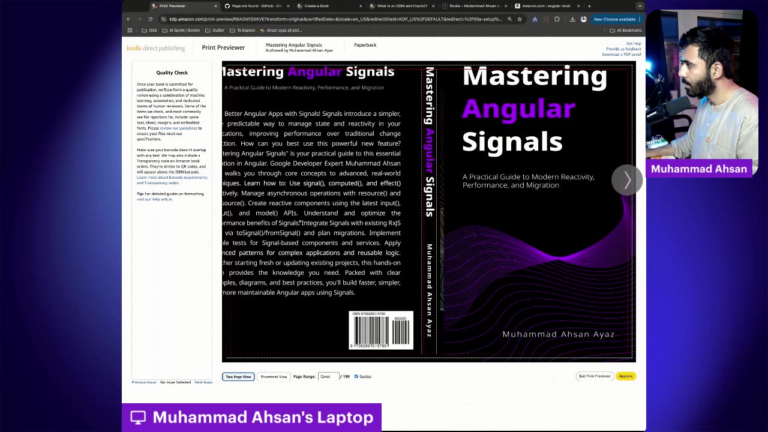This screenshot has height=432, width=768.
Task: Go forward using browser forward arrow
Action: tap(139, 19)
